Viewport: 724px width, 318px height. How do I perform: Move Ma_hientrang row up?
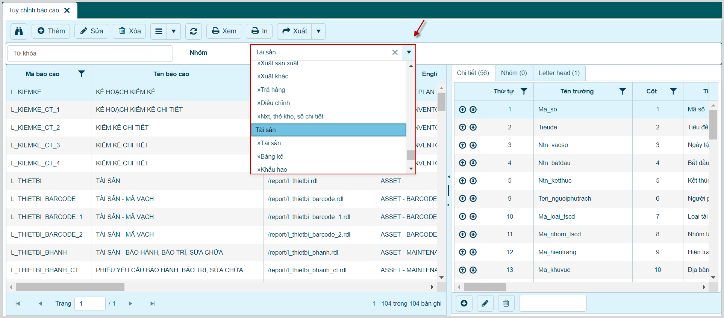pos(462,252)
